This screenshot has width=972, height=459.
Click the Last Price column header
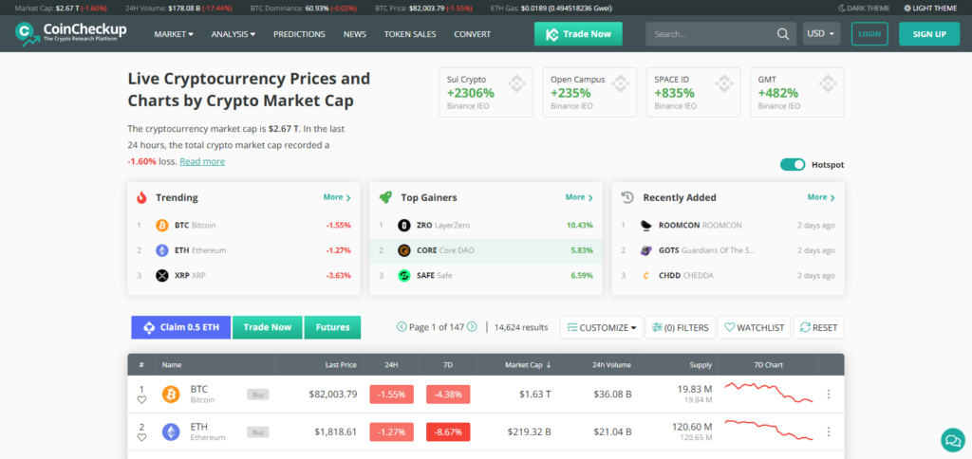(x=341, y=365)
